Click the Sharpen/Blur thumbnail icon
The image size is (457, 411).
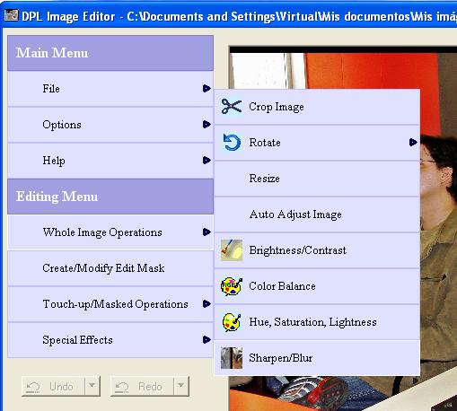pyautogui.click(x=232, y=358)
